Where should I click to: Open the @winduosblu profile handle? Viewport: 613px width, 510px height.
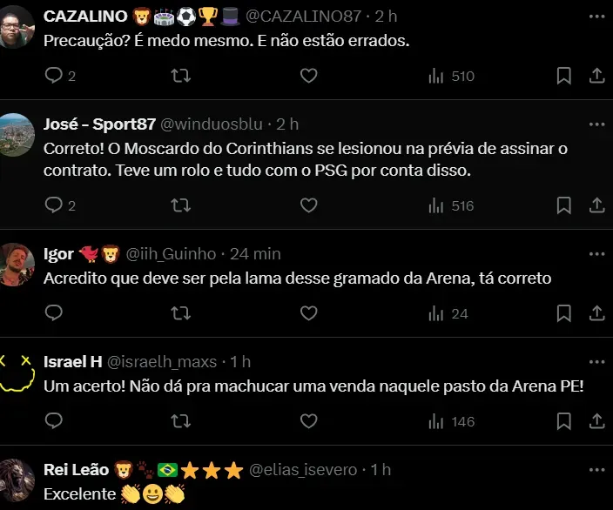(212, 124)
